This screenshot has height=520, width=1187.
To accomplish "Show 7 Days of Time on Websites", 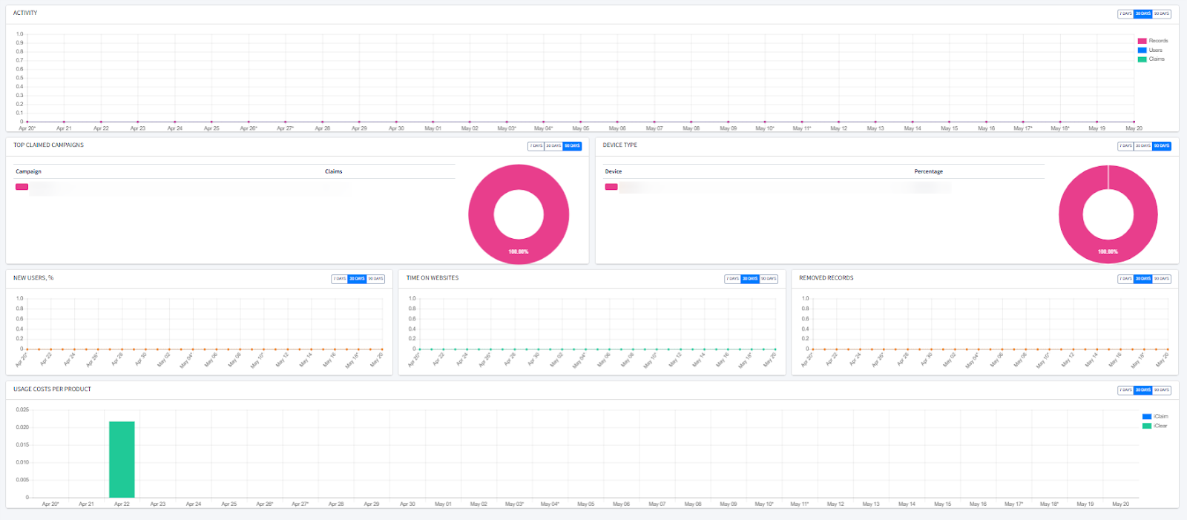I will coord(733,279).
